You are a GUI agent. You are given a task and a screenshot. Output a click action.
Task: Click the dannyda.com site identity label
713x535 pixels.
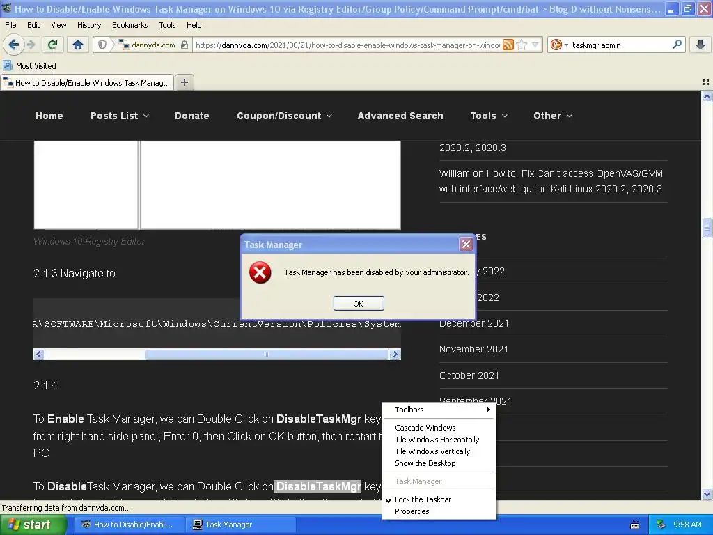153,45
